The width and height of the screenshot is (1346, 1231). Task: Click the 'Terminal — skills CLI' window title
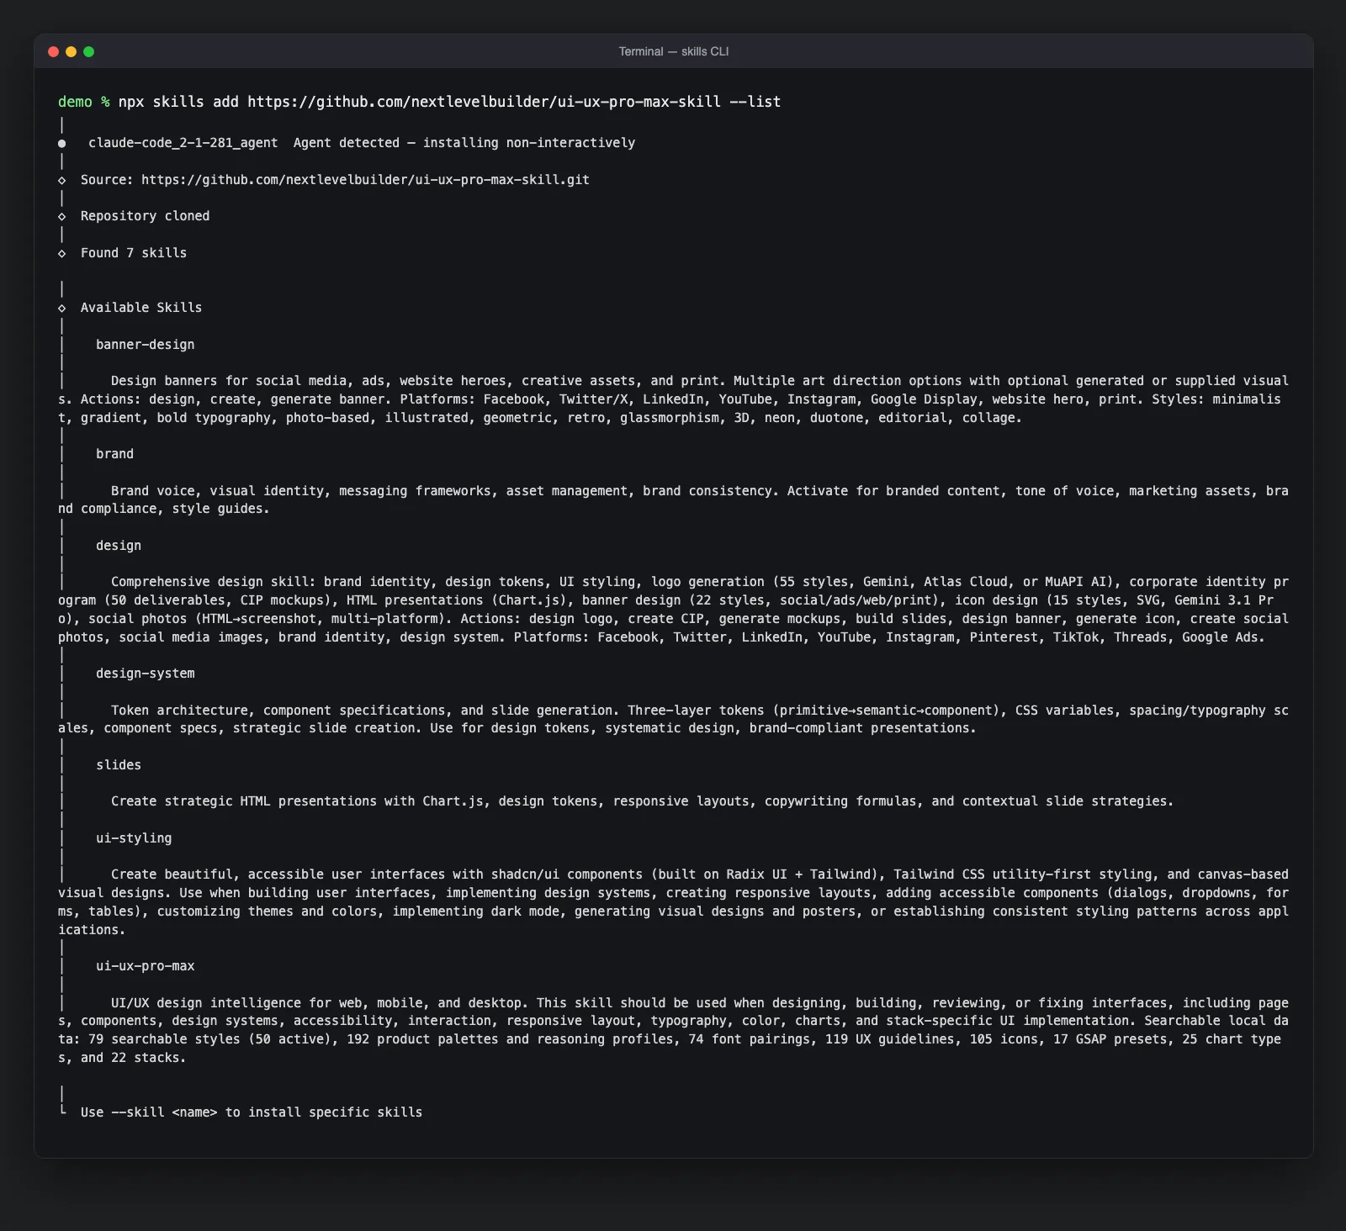[x=673, y=51]
